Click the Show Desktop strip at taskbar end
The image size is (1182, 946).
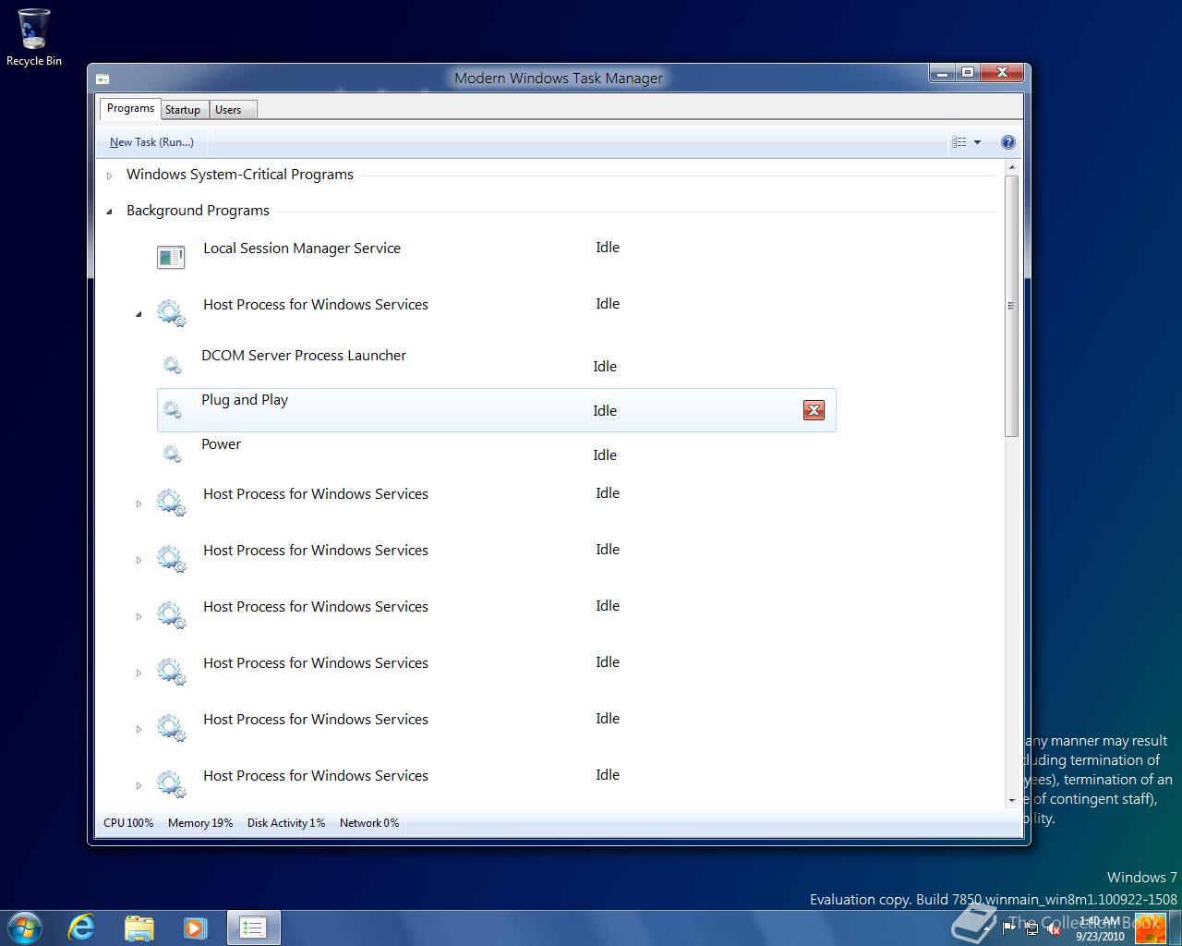tap(1176, 928)
